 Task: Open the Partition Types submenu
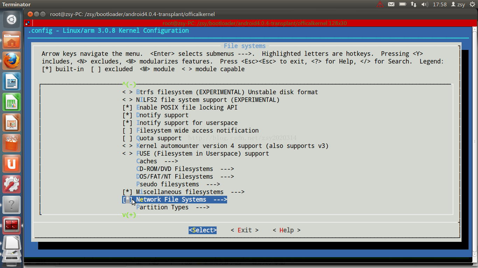point(173,207)
